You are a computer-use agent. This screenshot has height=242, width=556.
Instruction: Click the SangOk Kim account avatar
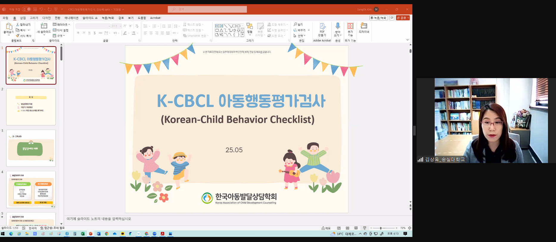(x=376, y=9)
